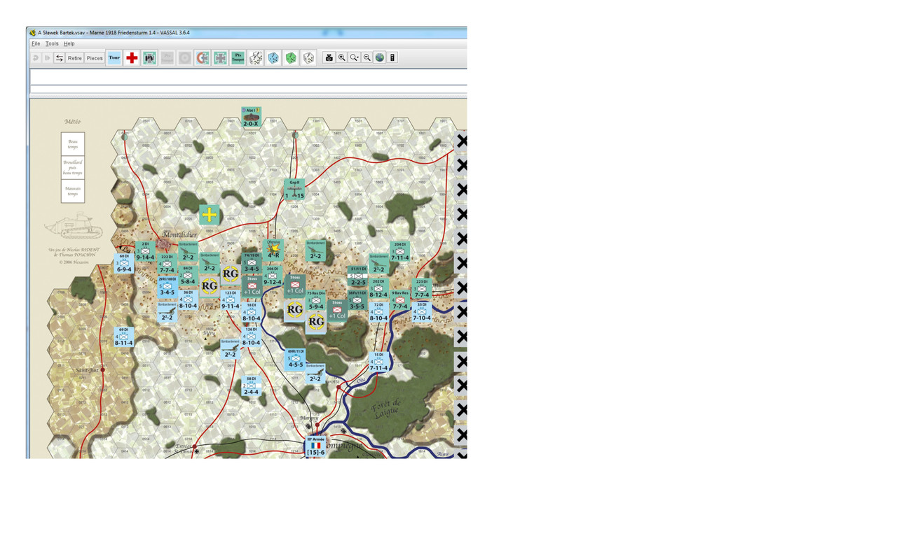Click the Tour turn button
897x545 pixels.
click(114, 58)
